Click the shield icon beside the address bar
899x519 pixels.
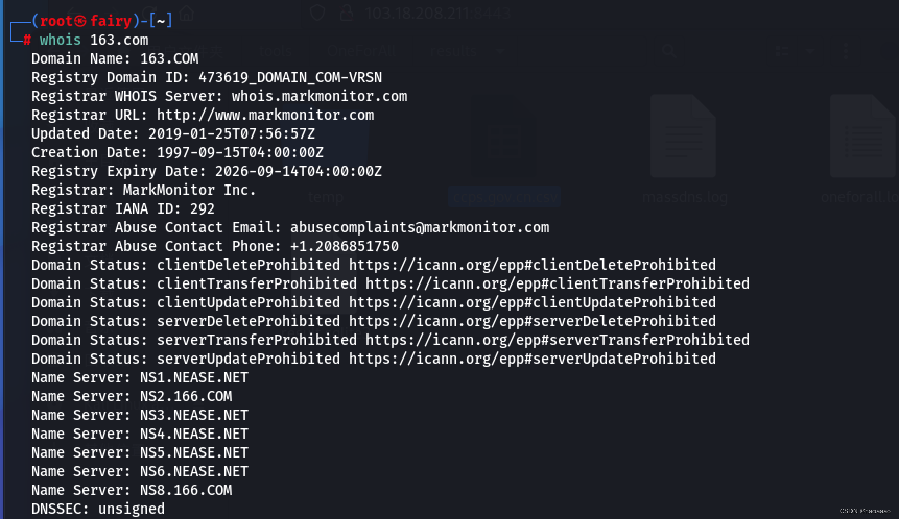pyautogui.click(x=317, y=13)
